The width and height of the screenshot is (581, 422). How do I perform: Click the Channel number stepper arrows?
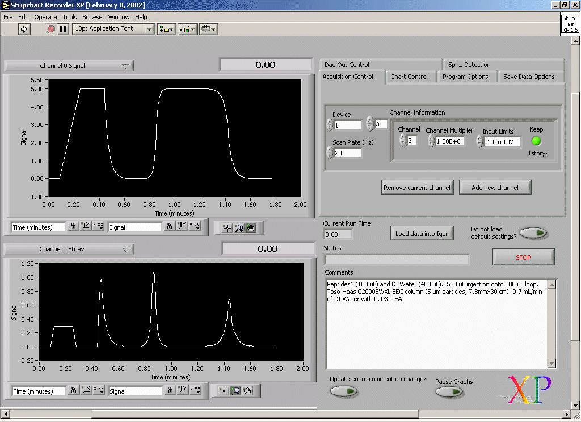coord(403,140)
